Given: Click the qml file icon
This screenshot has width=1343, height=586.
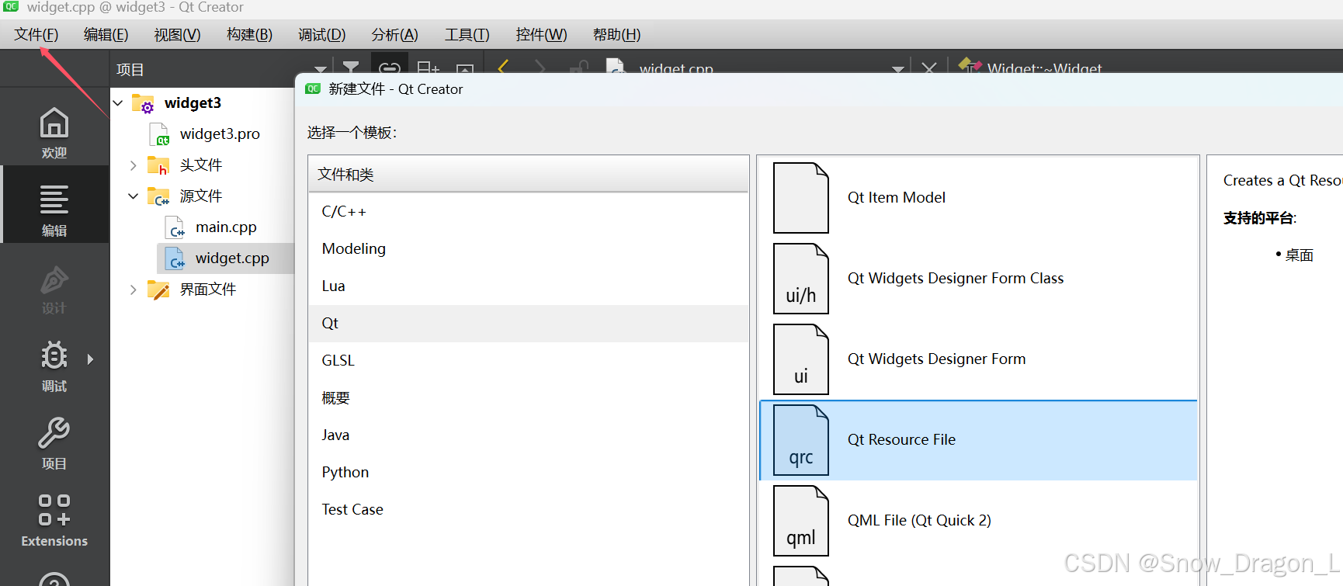Looking at the screenshot, I should click(x=801, y=521).
